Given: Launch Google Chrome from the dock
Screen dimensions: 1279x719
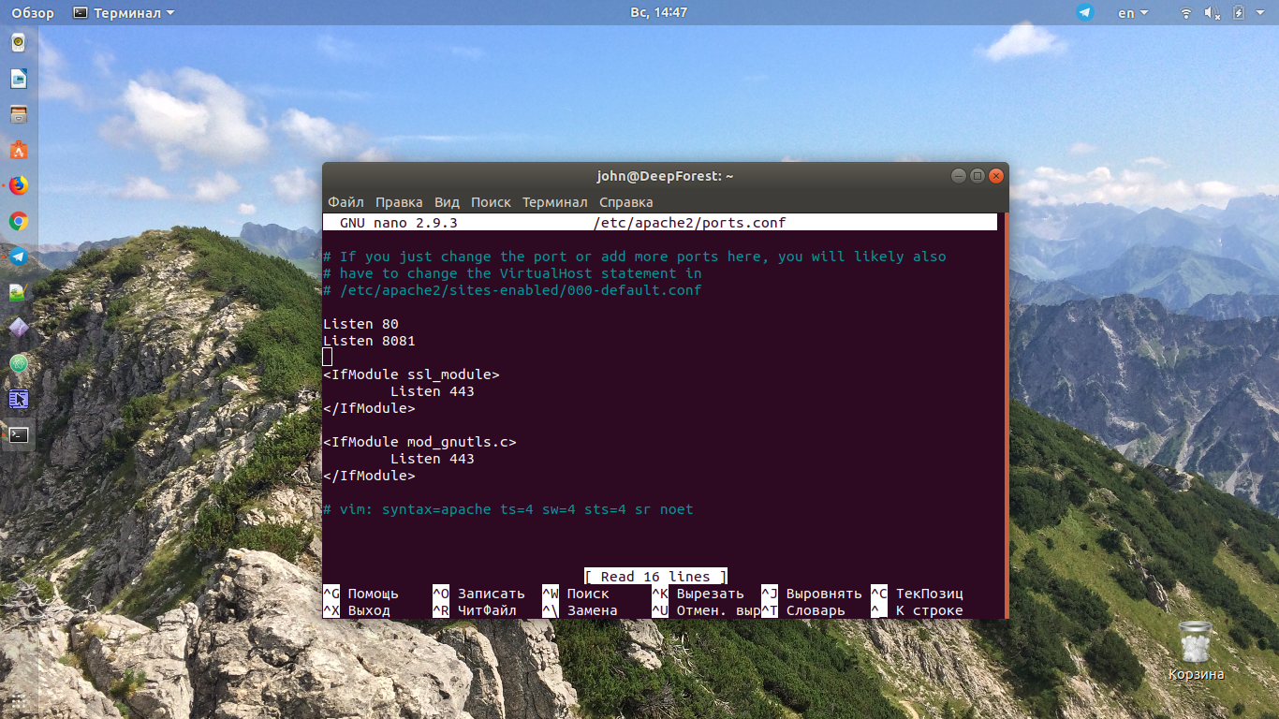Looking at the screenshot, I should [x=19, y=221].
